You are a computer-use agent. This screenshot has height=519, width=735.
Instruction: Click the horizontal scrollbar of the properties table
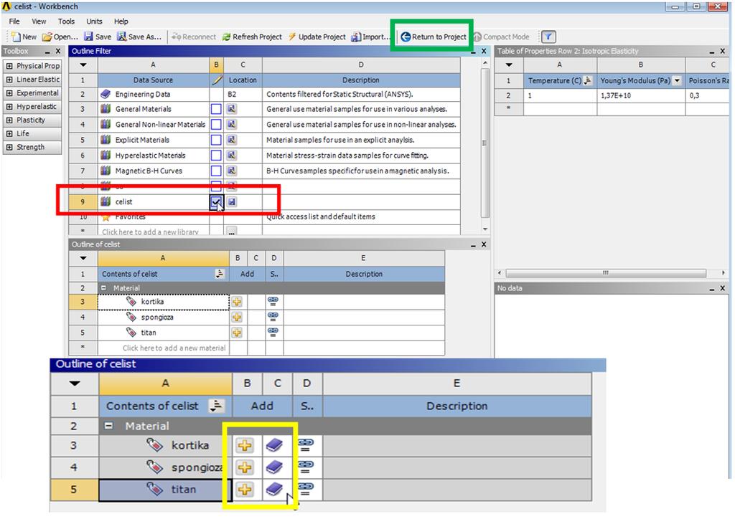click(x=606, y=273)
